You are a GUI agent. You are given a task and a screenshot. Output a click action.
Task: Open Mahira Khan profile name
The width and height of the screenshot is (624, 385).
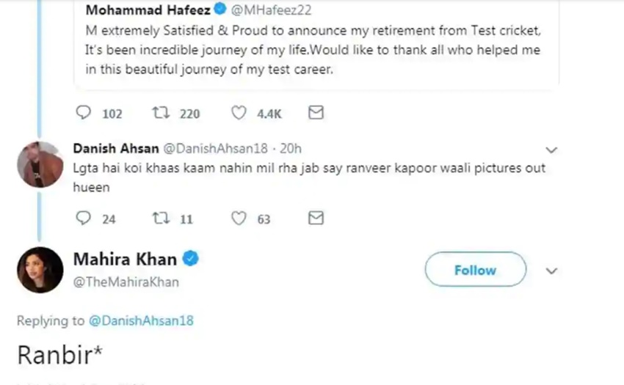coord(125,260)
